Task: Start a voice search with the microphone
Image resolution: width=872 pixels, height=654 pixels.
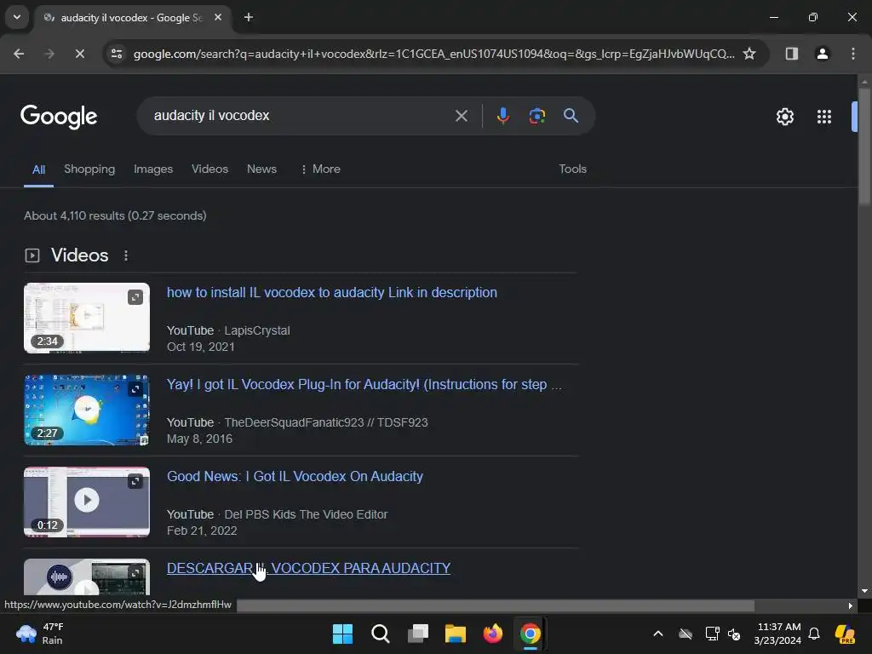Action: pos(502,116)
